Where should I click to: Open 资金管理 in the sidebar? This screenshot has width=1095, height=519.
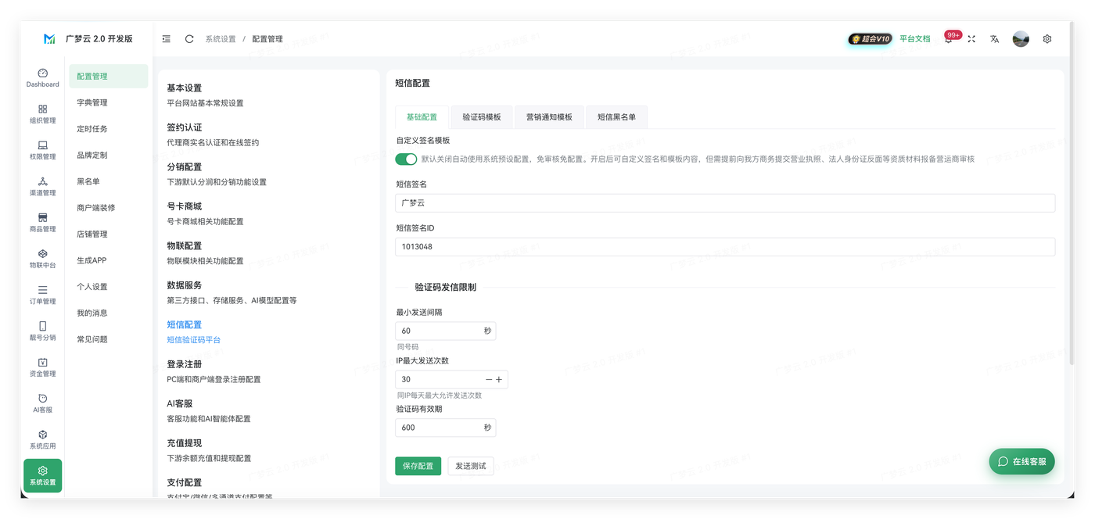(x=42, y=367)
